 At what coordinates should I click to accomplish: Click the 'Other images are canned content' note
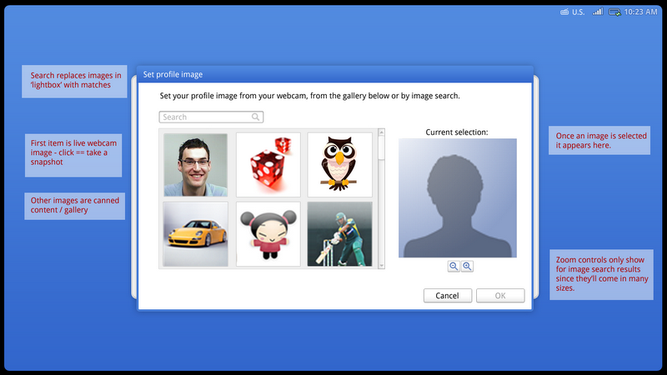tap(75, 206)
